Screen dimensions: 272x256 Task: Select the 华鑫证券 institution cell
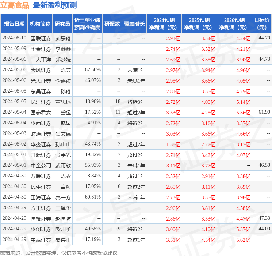(41, 144)
